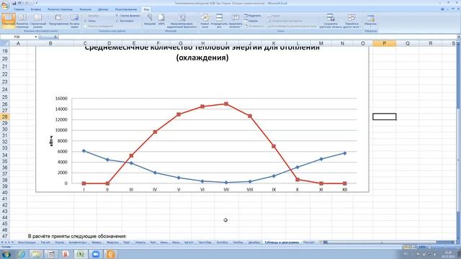Click the кВт·ч vertical axis label
The image size is (461, 259).
point(51,141)
